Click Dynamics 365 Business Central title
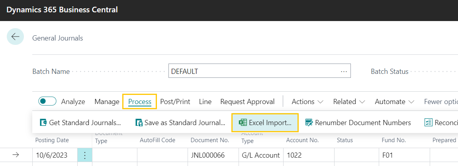The image size is (458, 166). click(x=62, y=10)
